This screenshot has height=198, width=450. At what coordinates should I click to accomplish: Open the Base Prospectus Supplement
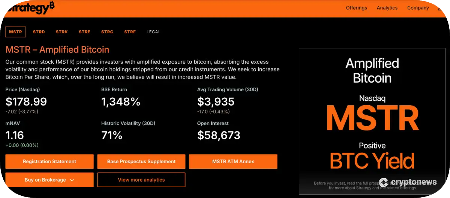coord(141,162)
